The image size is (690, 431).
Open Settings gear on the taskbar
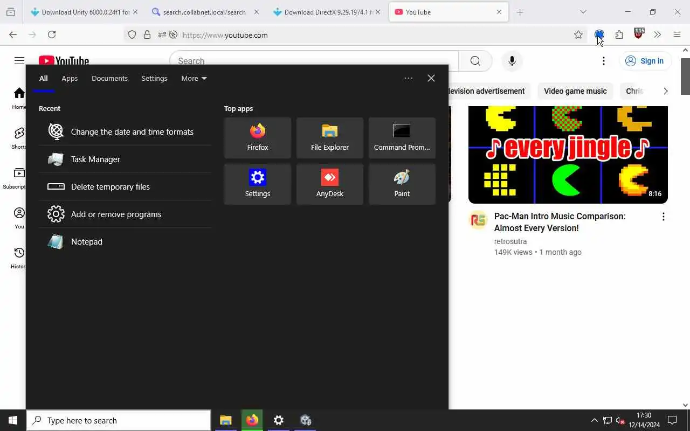pyautogui.click(x=279, y=420)
